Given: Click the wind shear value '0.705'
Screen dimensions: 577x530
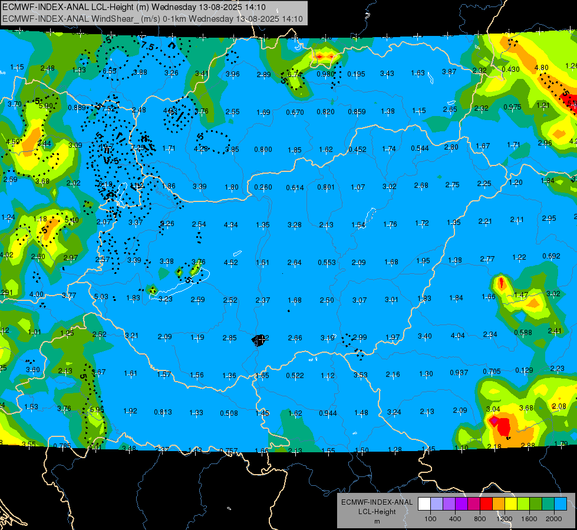Looking at the screenshot, I should click(492, 372).
